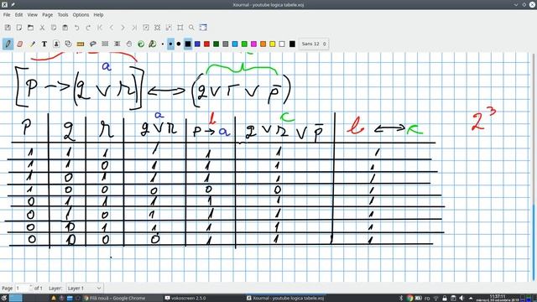This screenshot has width=537, height=302.
Task: Jump to the first page icon
Action: (100, 28)
